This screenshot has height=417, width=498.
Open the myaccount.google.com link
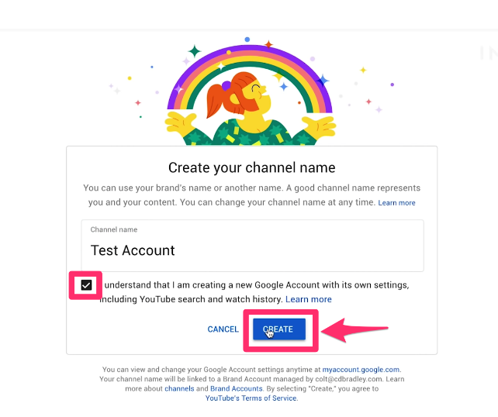tap(361, 370)
